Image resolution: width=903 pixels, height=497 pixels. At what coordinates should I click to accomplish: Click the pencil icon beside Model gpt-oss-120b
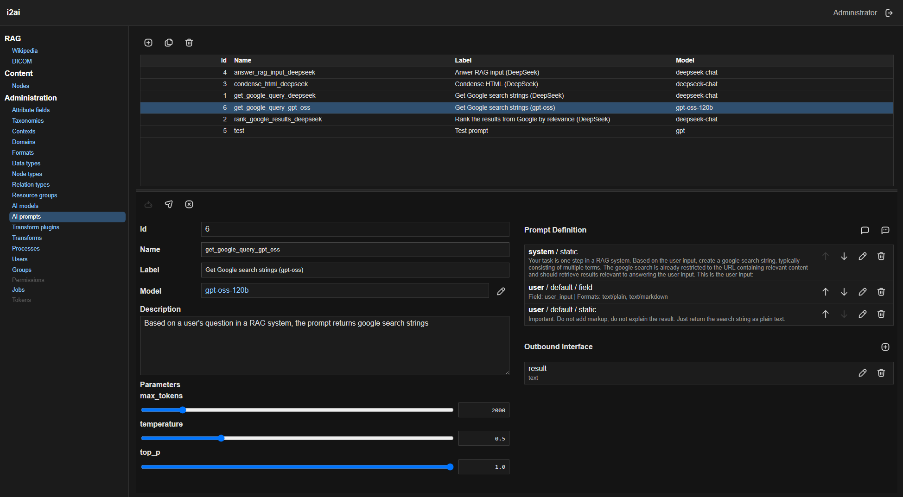click(501, 291)
